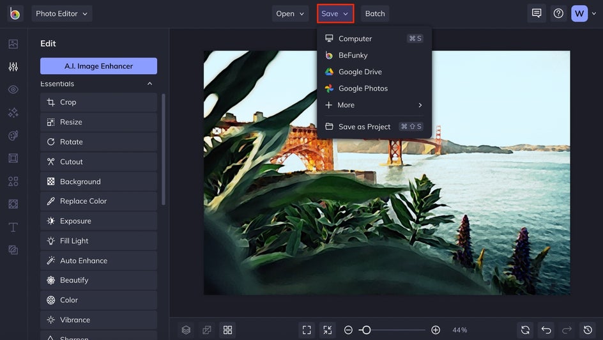Select the Fill Light tool
The width and height of the screenshot is (603, 340).
click(98, 241)
